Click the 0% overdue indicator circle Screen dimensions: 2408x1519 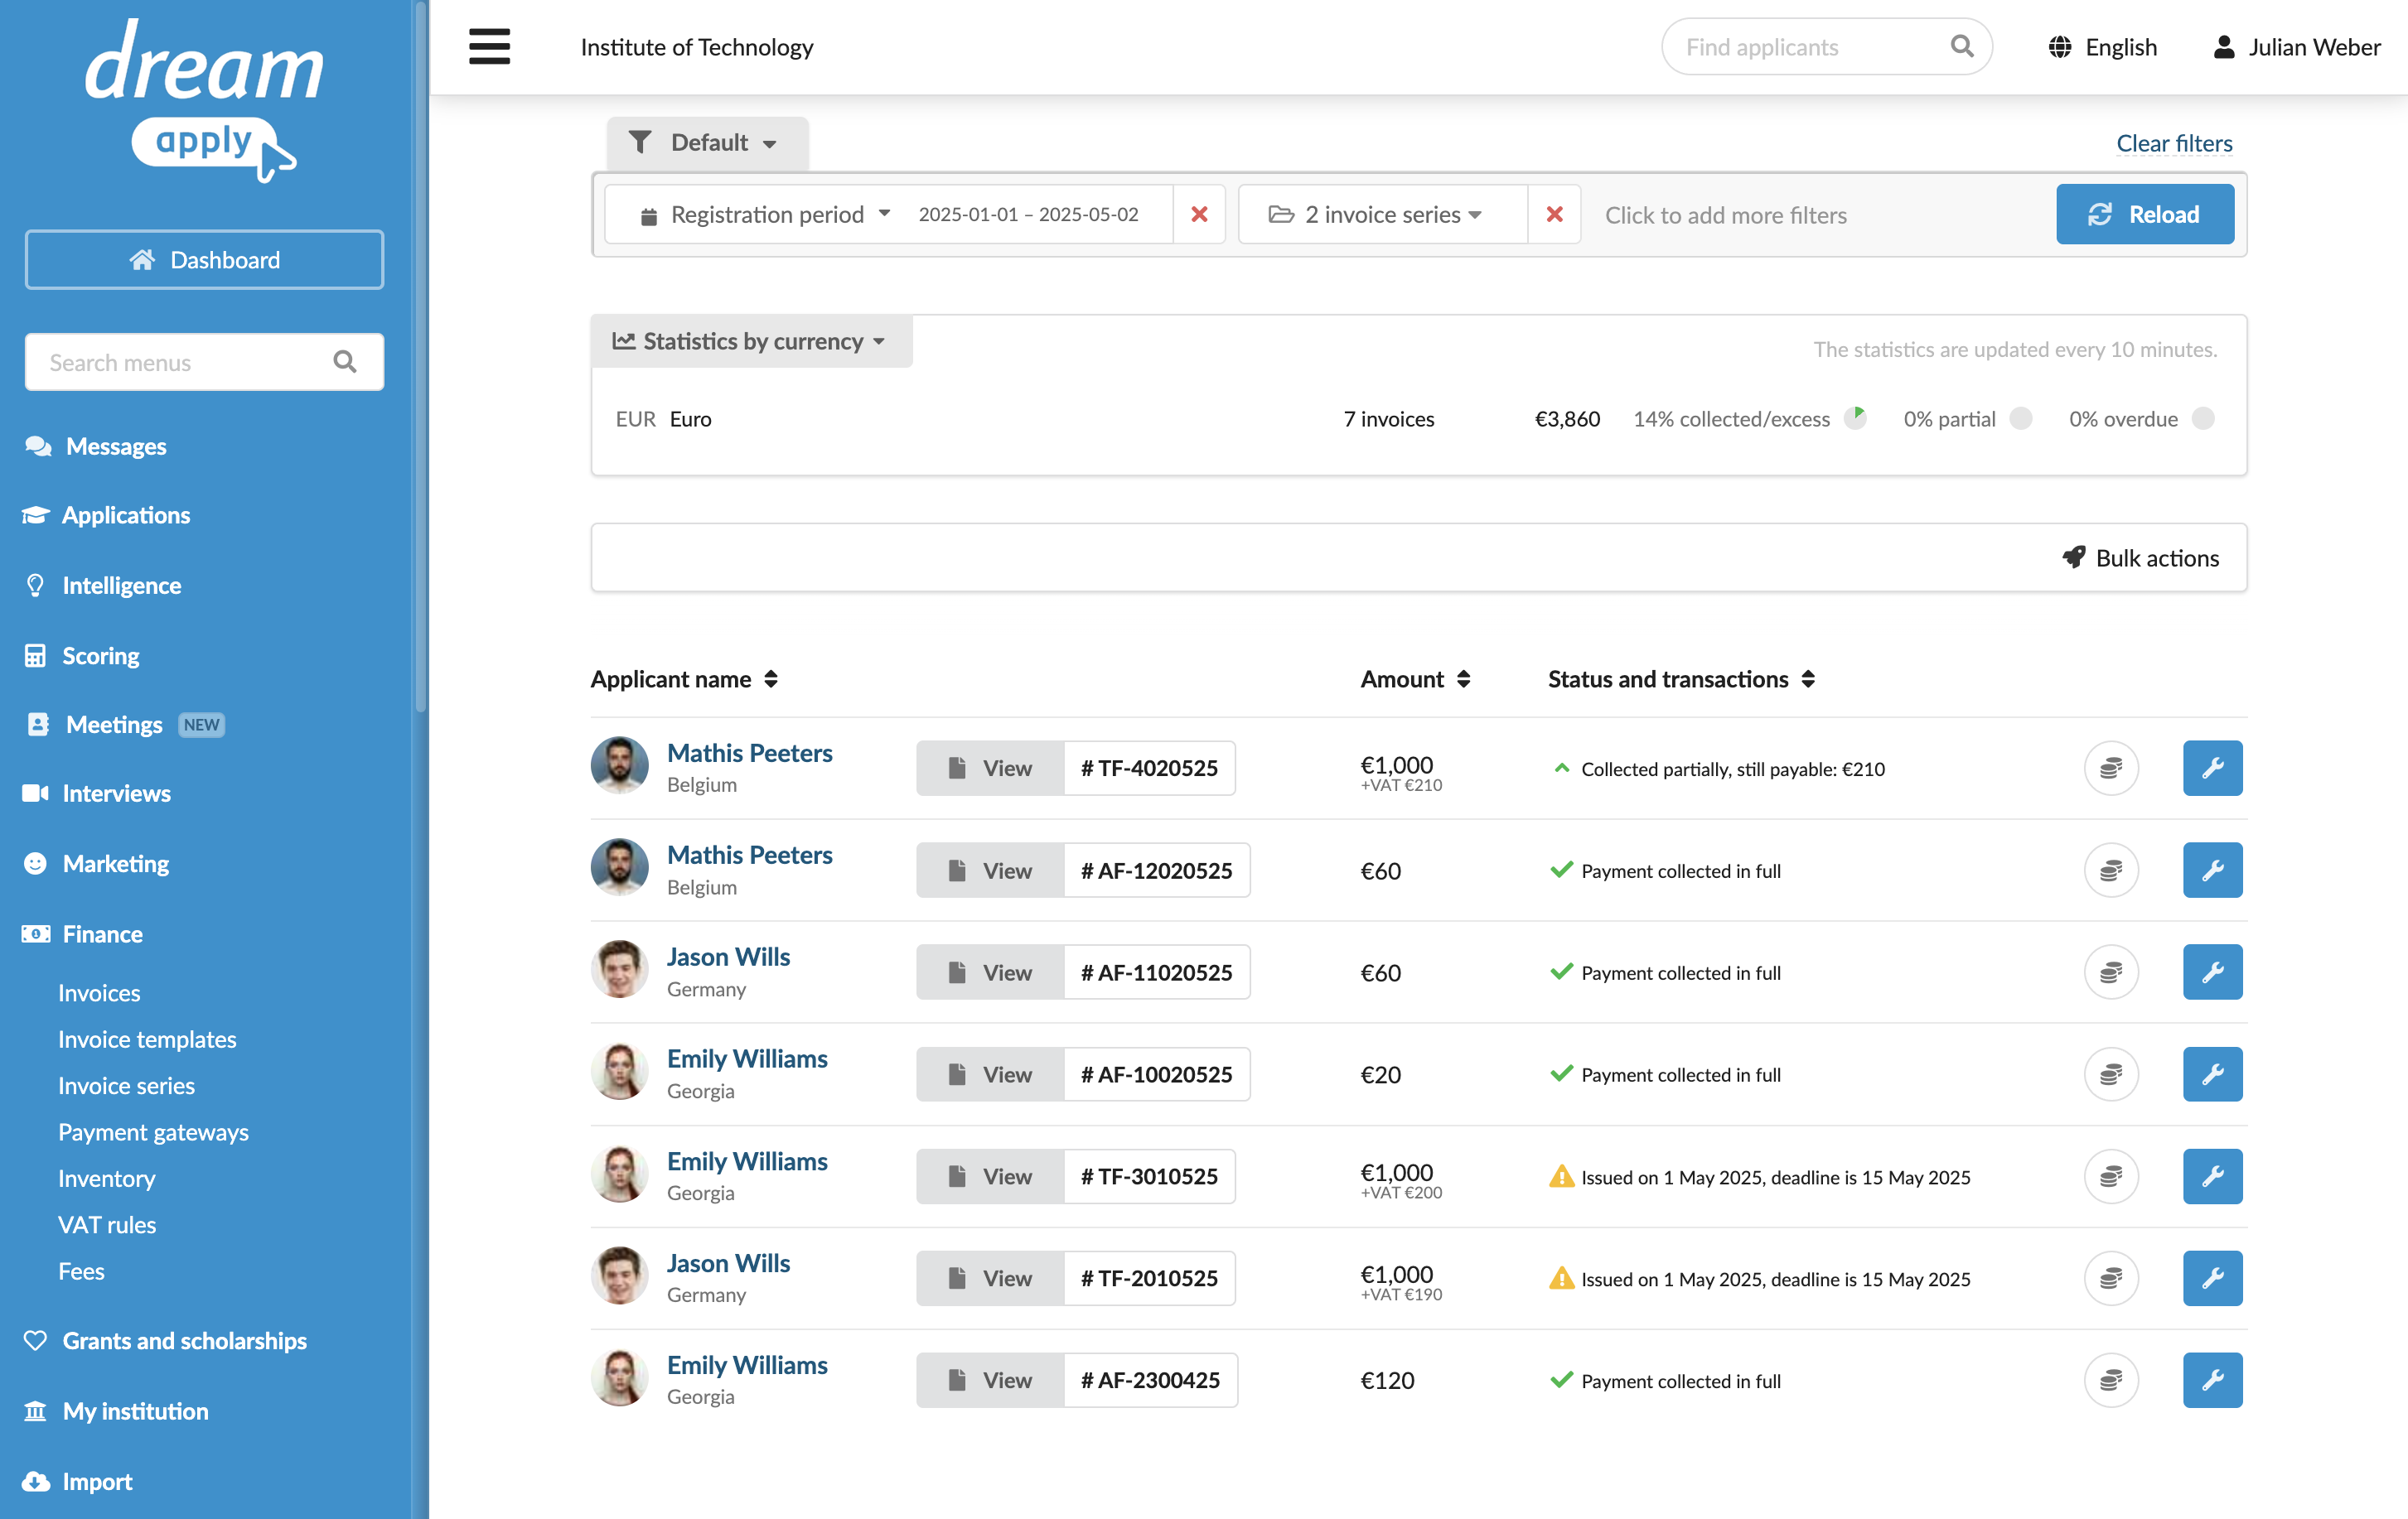(x=2203, y=417)
